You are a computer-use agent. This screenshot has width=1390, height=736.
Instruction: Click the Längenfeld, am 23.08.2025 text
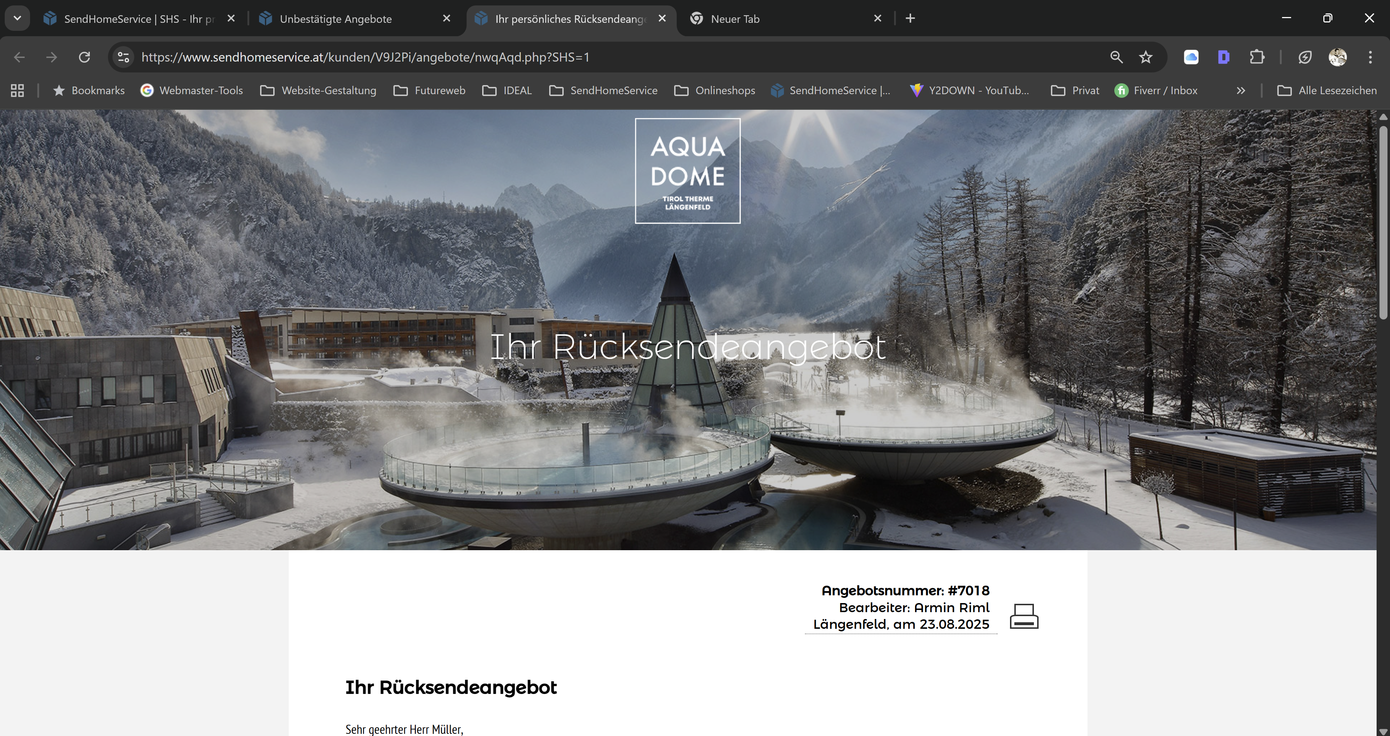(x=901, y=624)
